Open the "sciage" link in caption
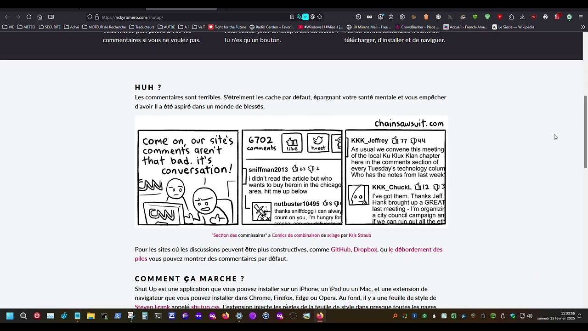 click(x=334, y=235)
